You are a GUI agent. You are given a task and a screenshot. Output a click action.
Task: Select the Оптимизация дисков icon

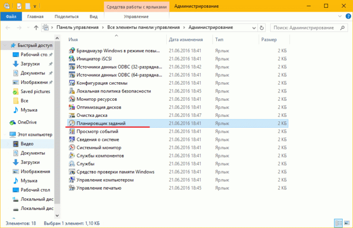click(72, 107)
